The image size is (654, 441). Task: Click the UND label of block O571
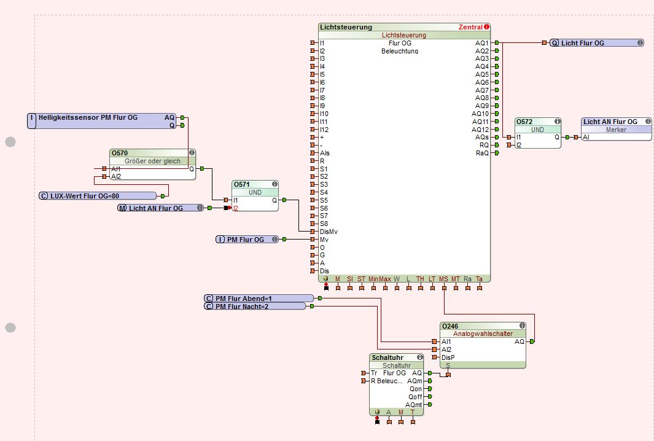[x=255, y=192]
